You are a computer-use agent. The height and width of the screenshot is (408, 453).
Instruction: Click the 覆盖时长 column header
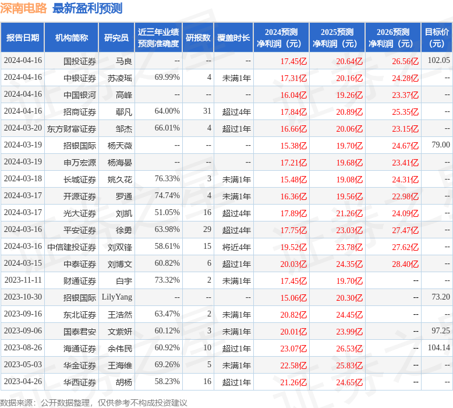[x=233, y=37]
